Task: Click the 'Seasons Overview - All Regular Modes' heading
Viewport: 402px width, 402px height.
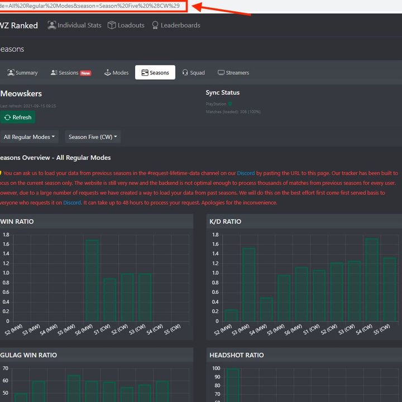Action: [55, 157]
